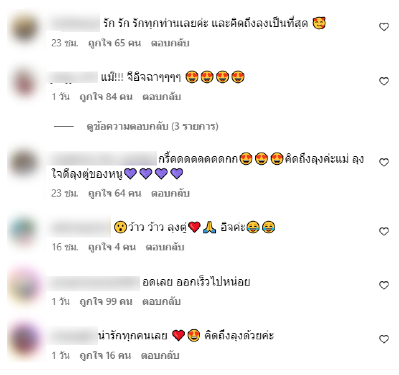
Task: Open profile picture of last commenter
Action: click(24, 340)
